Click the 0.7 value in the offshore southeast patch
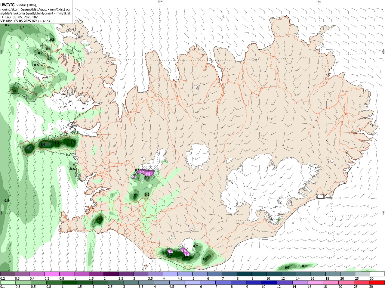 point(304,266)
